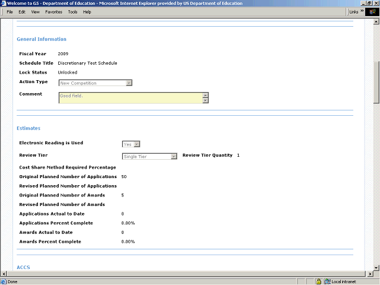The image size is (380, 285).
Task: Open the Tools menu
Action: coord(72,12)
